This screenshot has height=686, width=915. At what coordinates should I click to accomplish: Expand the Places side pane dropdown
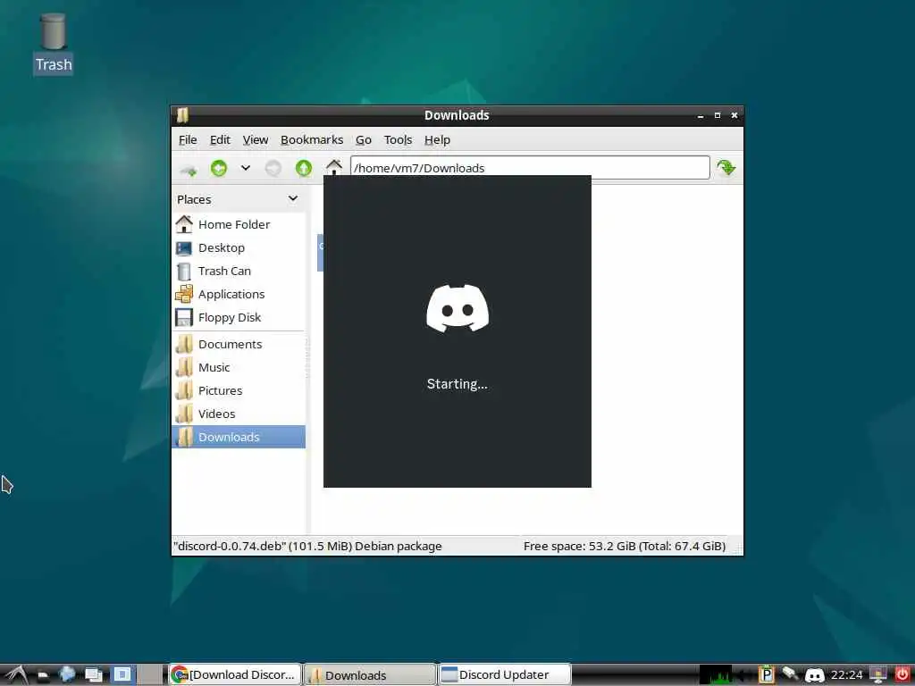pos(293,199)
